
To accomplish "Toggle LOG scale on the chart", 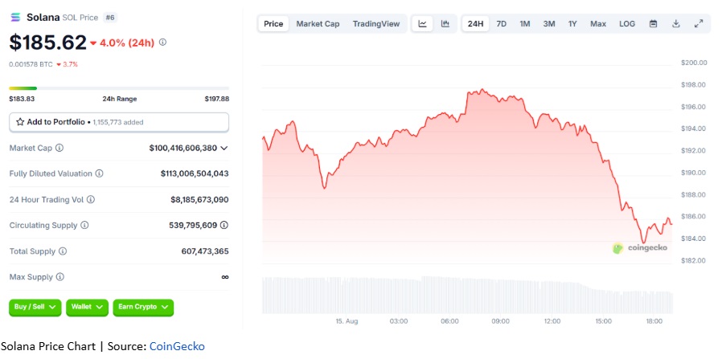I will pos(627,24).
